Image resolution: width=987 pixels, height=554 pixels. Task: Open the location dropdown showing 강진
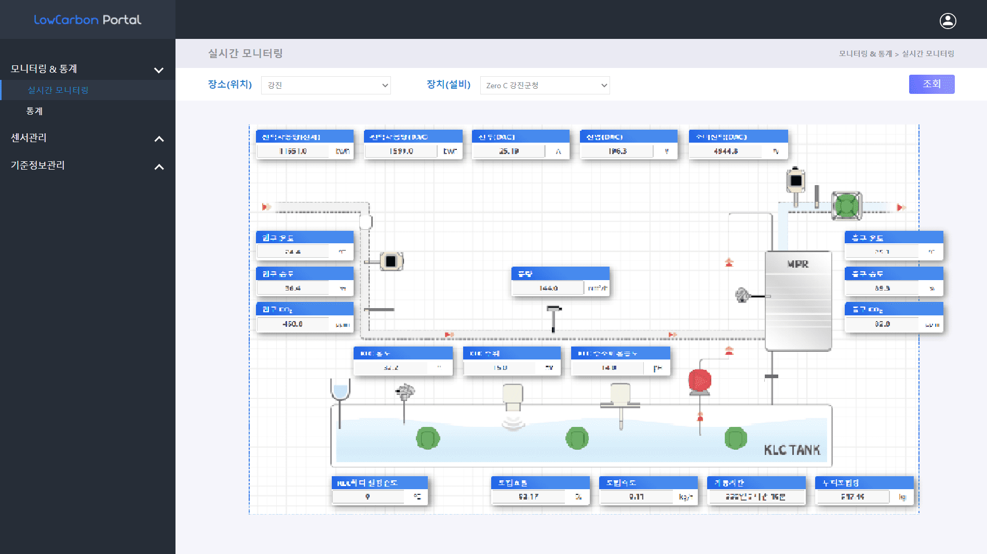tap(326, 86)
